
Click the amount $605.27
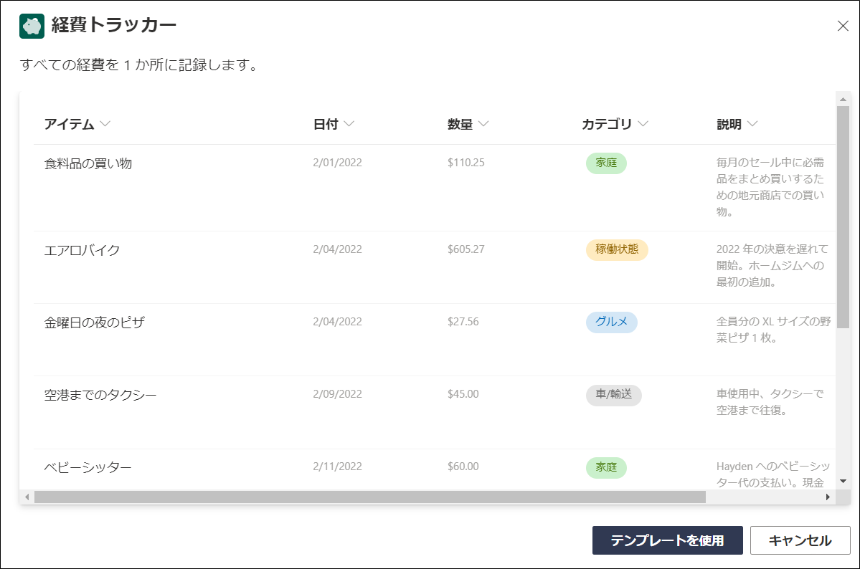[x=466, y=249]
